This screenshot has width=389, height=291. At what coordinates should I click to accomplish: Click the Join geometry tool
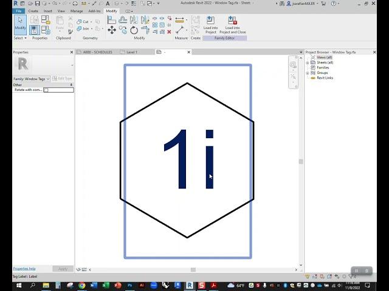tap(83, 28)
